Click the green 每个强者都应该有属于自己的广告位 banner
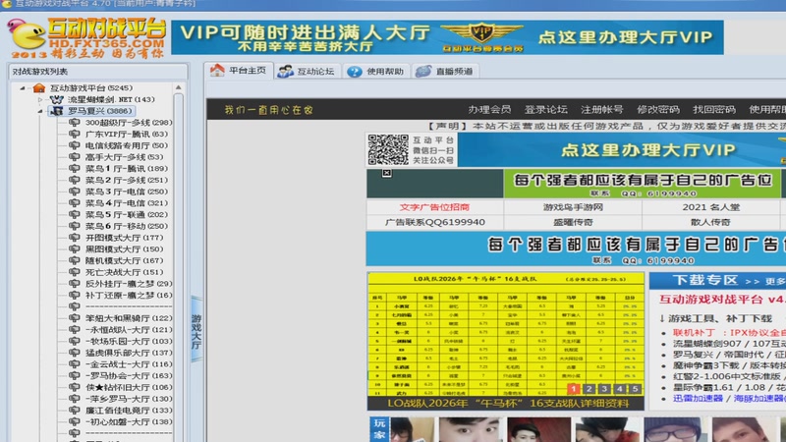This screenshot has height=442, width=786. pos(643,184)
